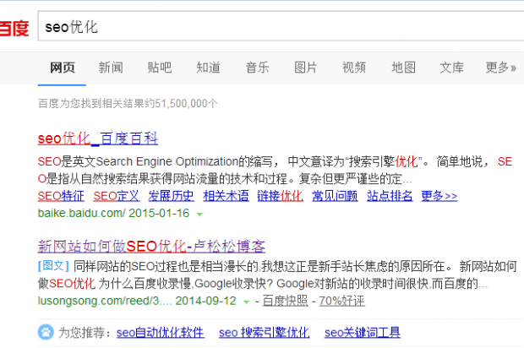Click the lusongsong.com/reed/3... URL
The height and width of the screenshot is (348, 524).
pyautogui.click(x=105, y=301)
